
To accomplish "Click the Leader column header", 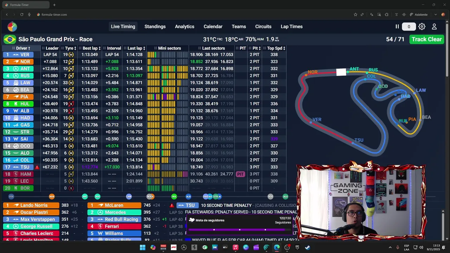I will [x=50, y=48].
